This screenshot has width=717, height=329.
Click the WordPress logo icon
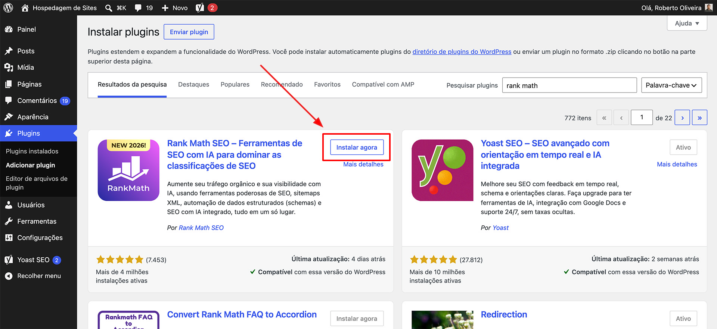[x=8, y=8]
